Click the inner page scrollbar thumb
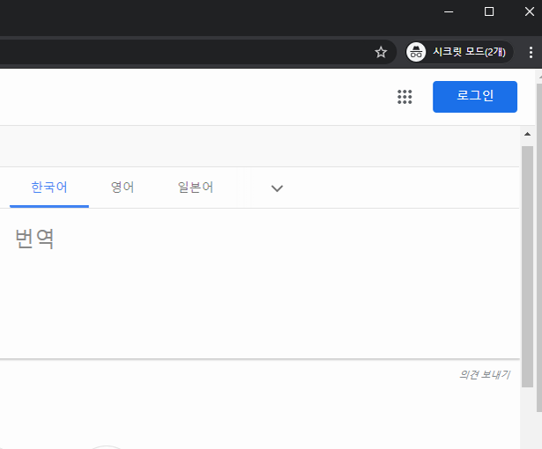542x449 pixels. [x=528, y=267]
